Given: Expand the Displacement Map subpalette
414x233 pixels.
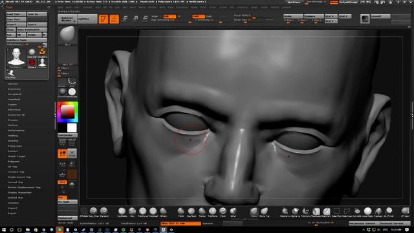Looking at the screenshot, I should (x=19, y=177).
